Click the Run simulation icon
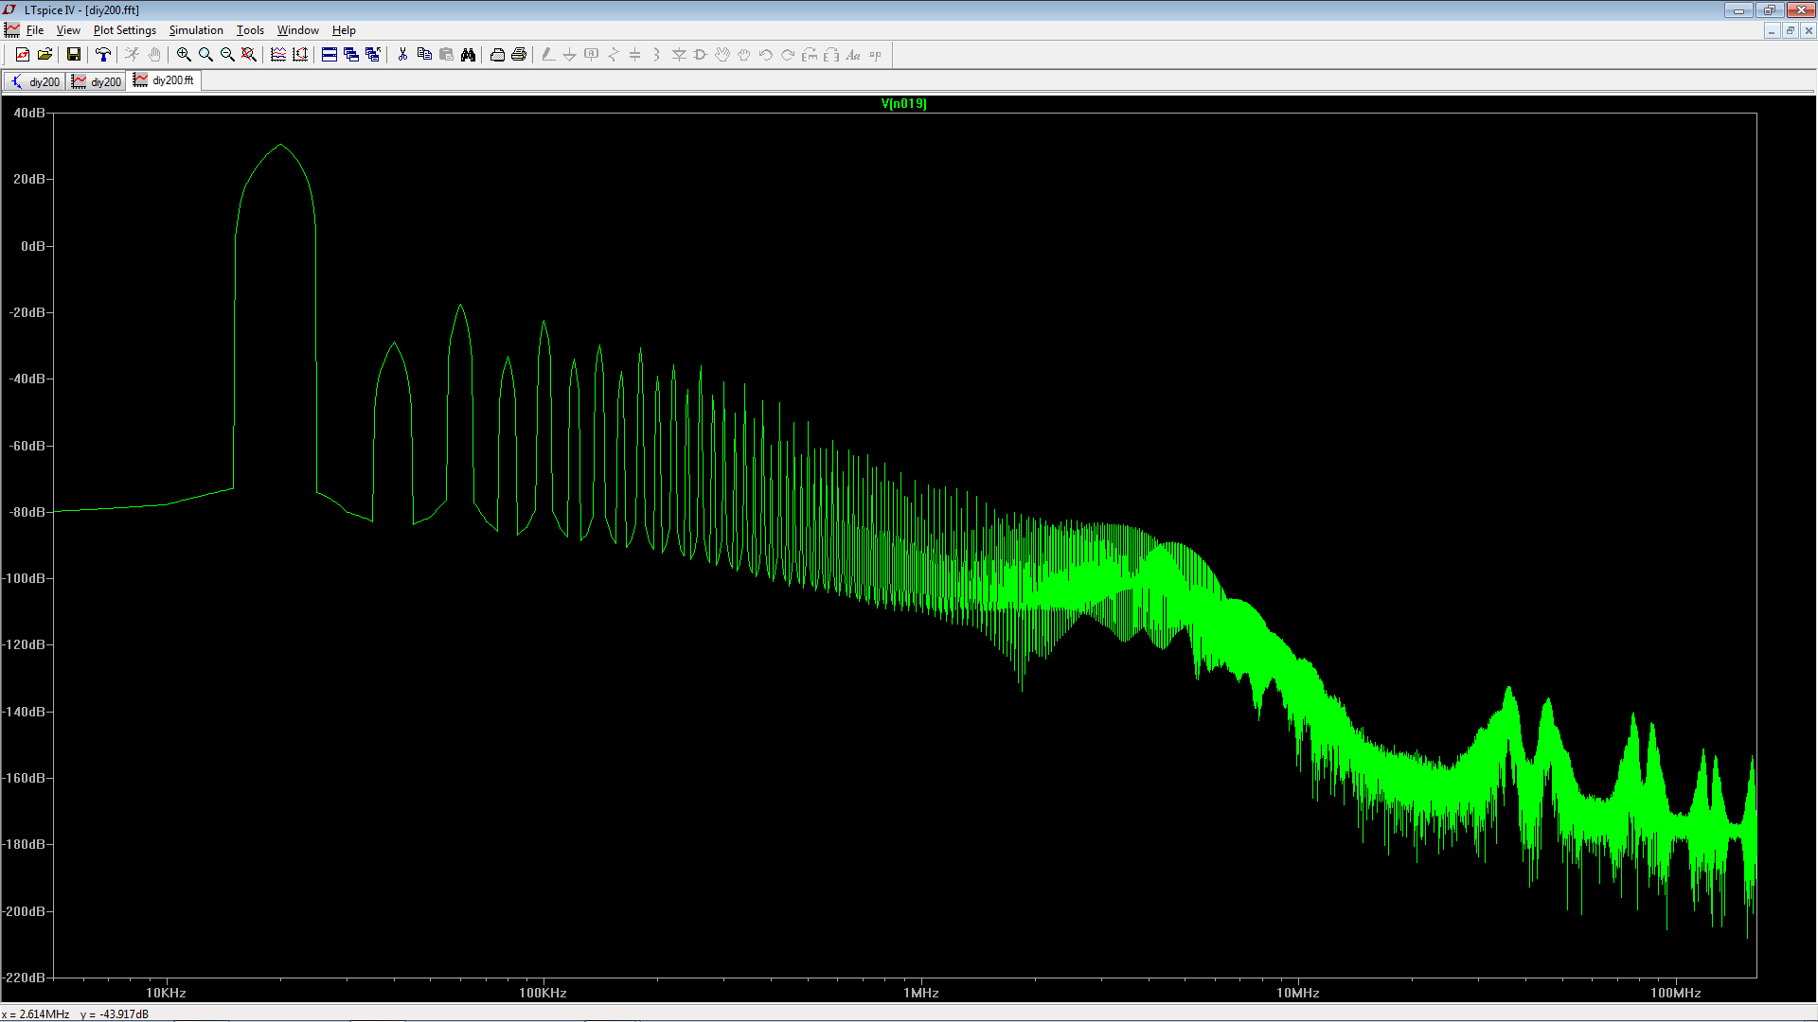The height and width of the screenshot is (1022, 1818). (132, 55)
